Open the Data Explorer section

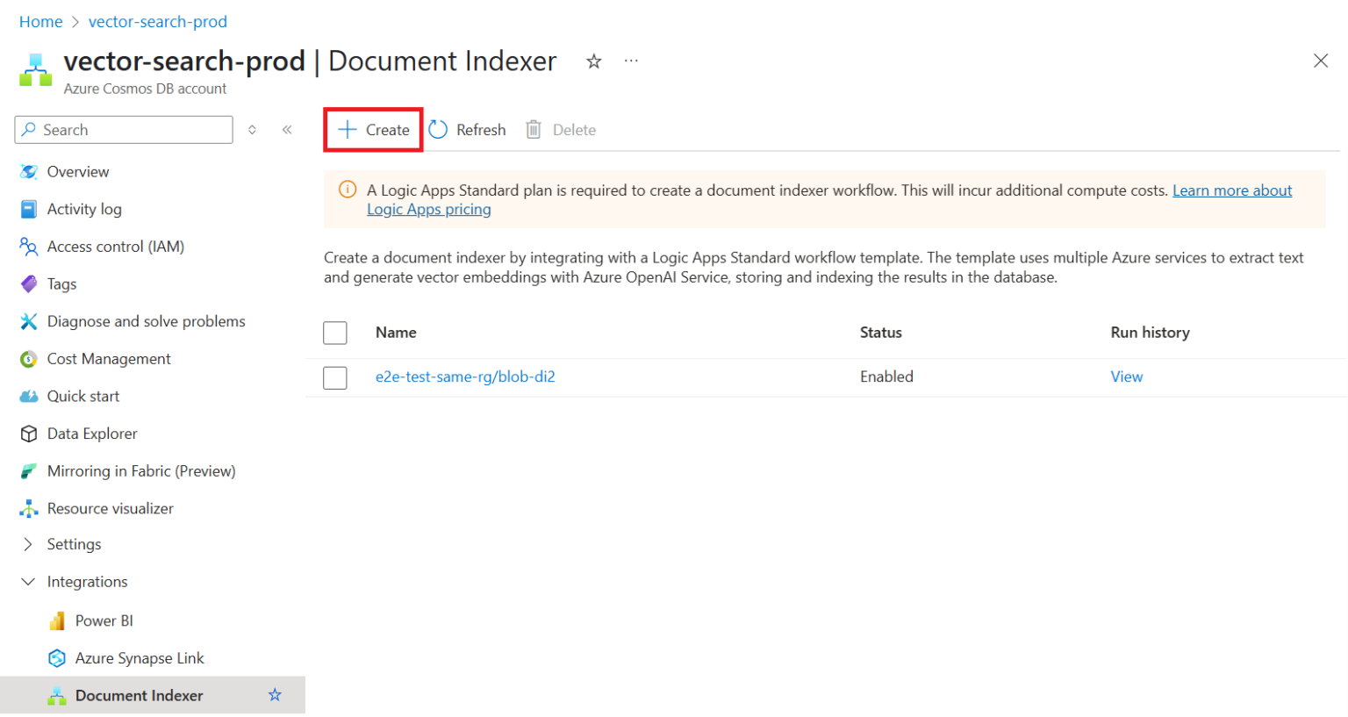pyautogui.click(x=92, y=433)
